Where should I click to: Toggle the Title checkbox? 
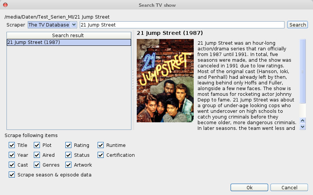coord(12,145)
